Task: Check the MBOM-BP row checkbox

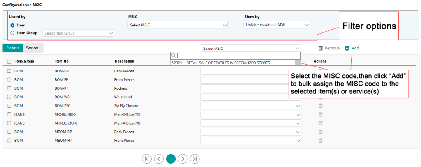Action: tap(9, 132)
